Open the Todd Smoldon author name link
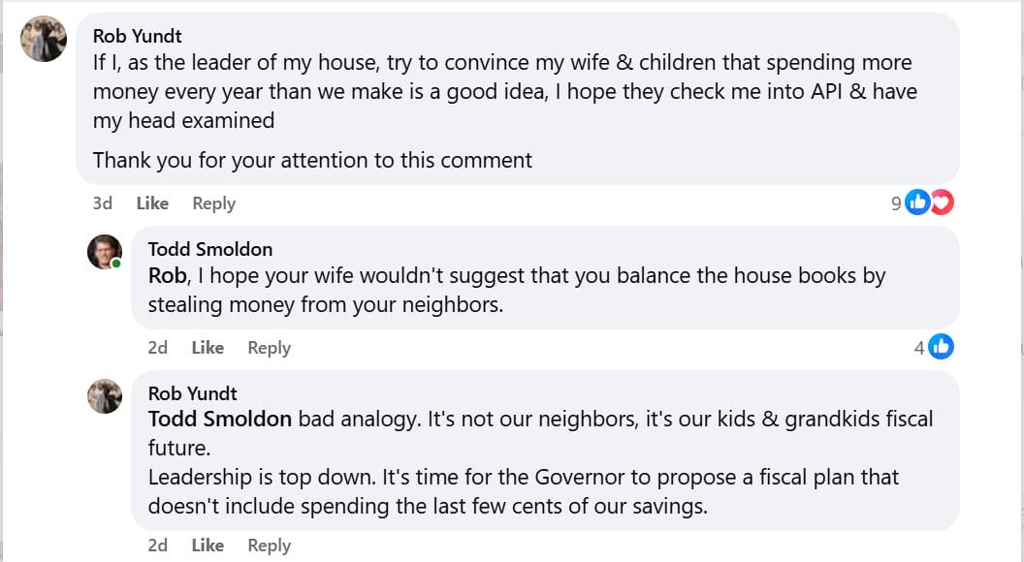The width and height of the screenshot is (1024, 562). 210,249
